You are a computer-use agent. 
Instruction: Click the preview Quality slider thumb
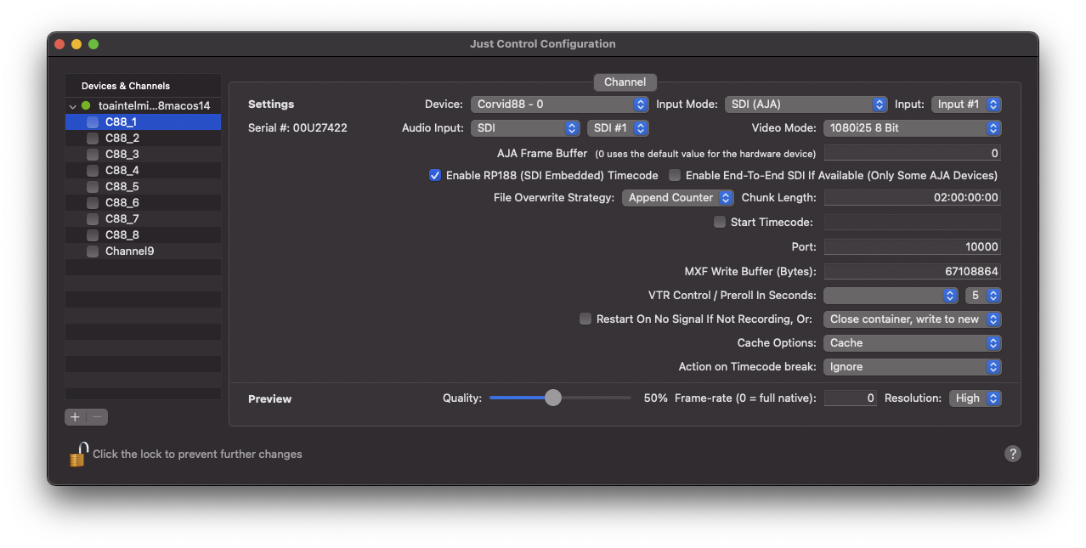pyautogui.click(x=553, y=398)
